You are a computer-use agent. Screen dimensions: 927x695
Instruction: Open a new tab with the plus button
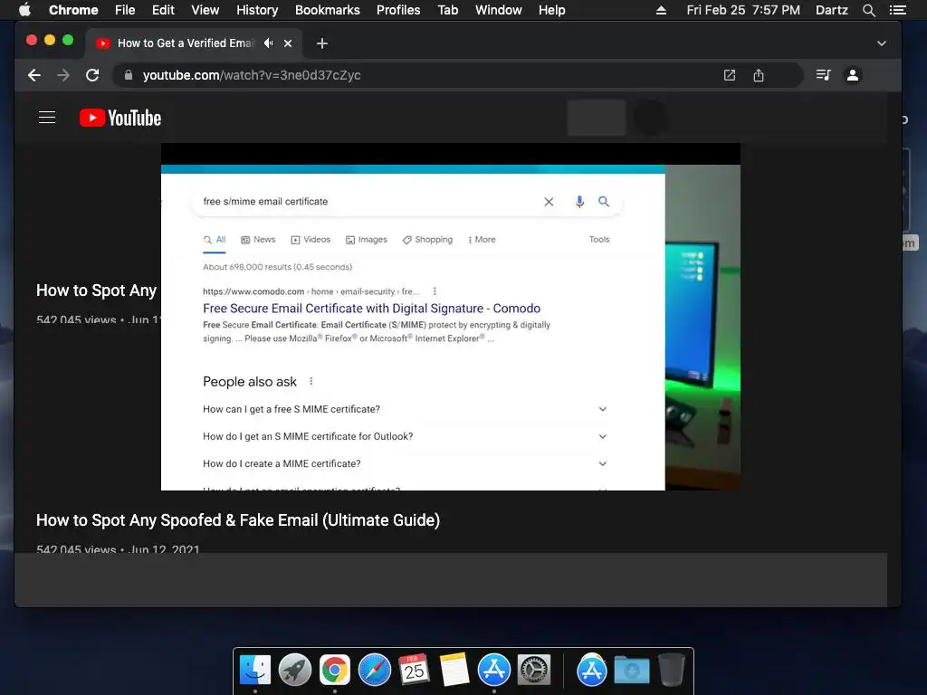coord(321,43)
